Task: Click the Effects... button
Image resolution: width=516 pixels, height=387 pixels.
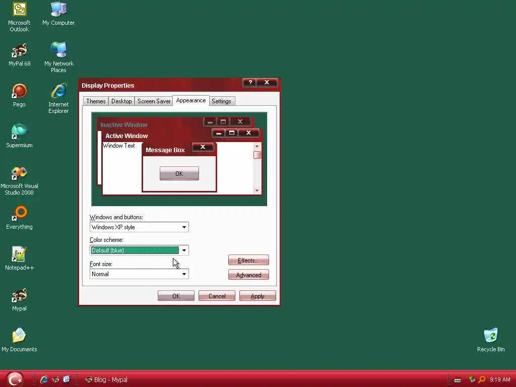Action: [248, 261]
